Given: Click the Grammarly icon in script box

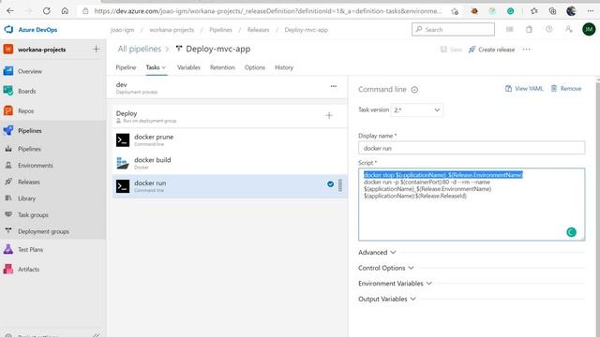Looking at the screenshot, I should pyautogui.click(x=571, y=232).
